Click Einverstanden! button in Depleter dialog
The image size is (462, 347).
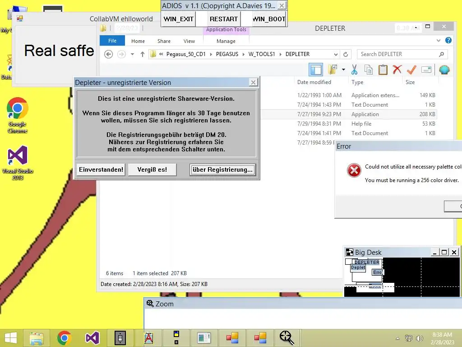tap(101, 170)
